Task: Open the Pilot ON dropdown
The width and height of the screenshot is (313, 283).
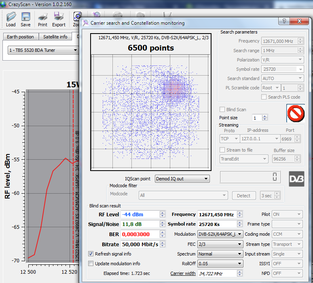Action: (287, 214)
